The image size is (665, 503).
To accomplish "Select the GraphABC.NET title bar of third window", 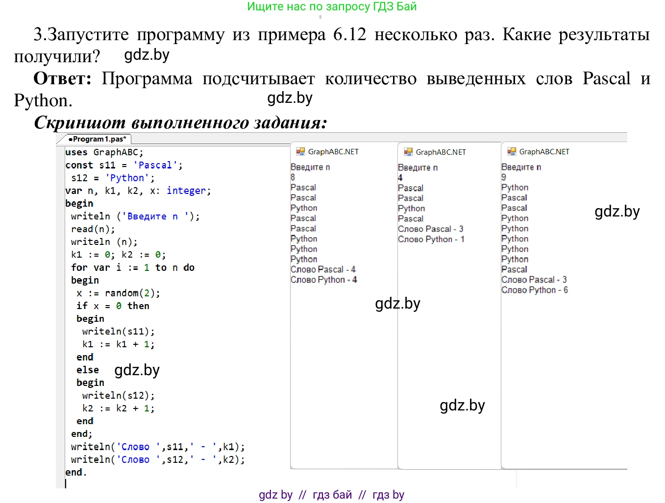I will (x=545, y=151).
